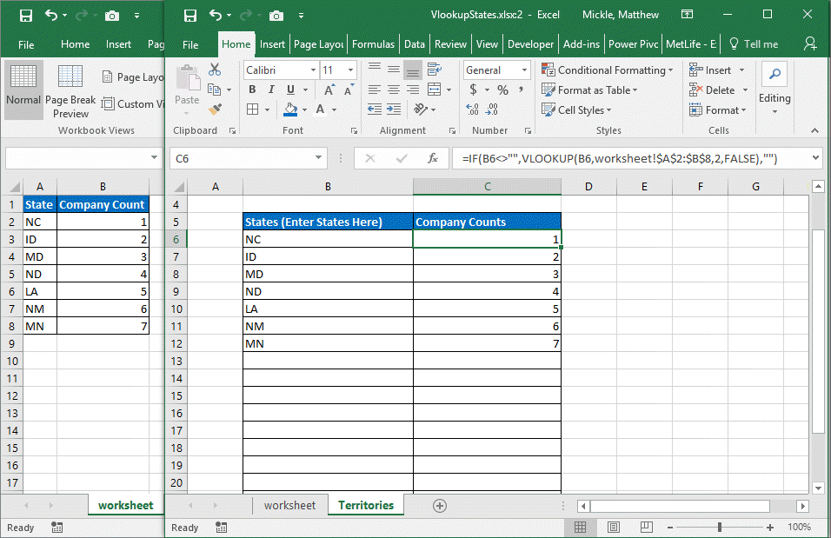This screenshot has width=831, height=538.
Task: Toggle Italic formatting
Action: tap(271, 90)
